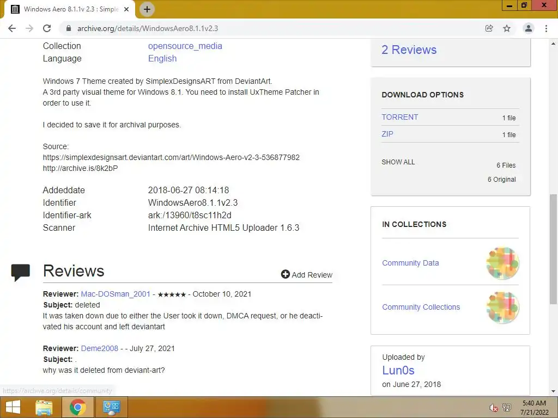Open File Explorer from taskbar
The image size is (558, 418).
click(44, 407)
